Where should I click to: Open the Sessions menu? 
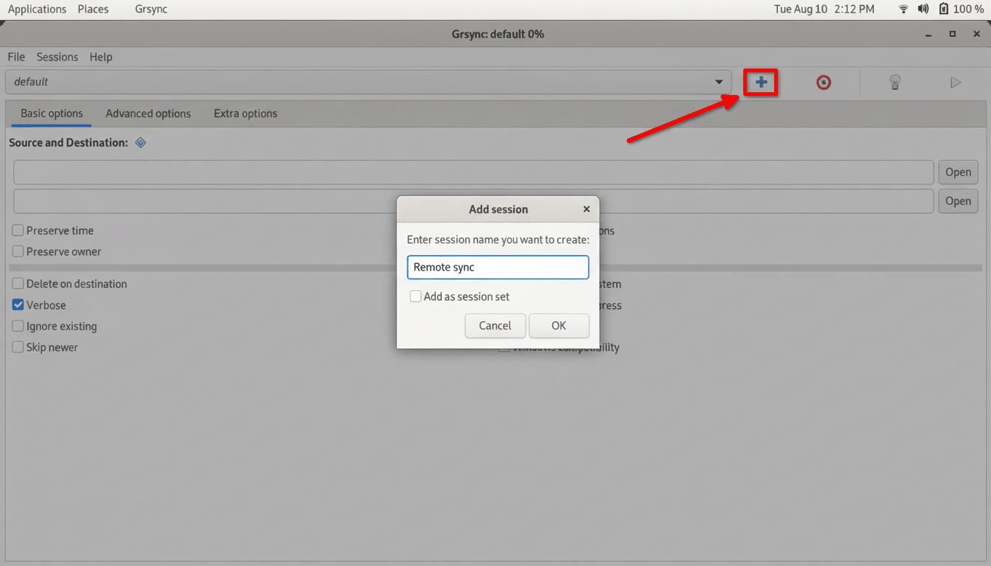pyautogui.click(x=57, y=57)
